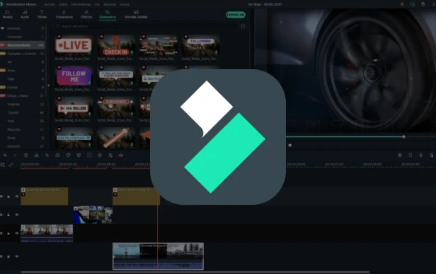Switch to the Transiciones tab
The height and width of the screenshot is (274, 436).
click(x=64, y=14)
